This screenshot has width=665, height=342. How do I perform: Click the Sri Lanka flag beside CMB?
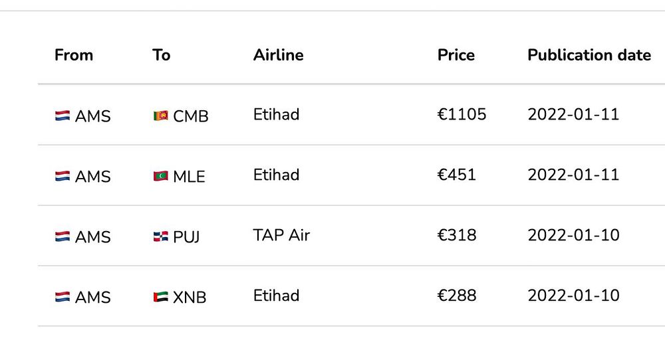(x=160, y=116)
